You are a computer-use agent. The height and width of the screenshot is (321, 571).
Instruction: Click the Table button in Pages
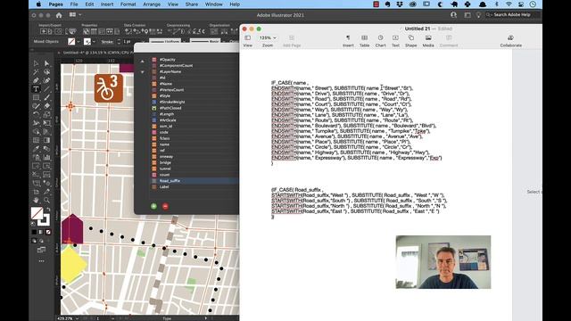click(364, 40)
